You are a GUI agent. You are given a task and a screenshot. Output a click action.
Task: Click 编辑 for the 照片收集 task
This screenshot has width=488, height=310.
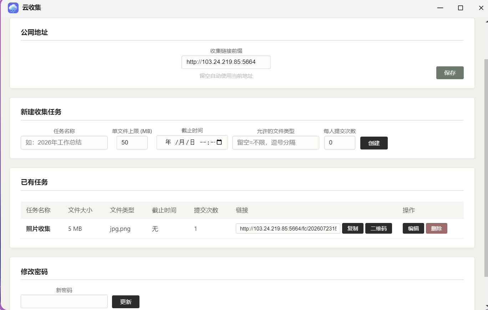413,228
